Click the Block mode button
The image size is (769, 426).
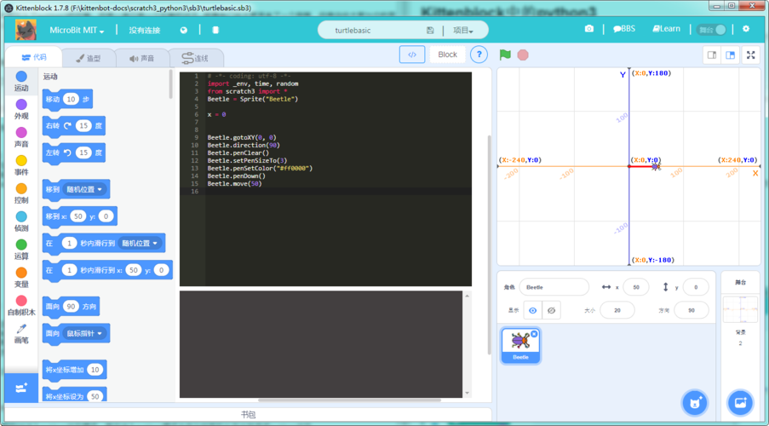click(447, 55)
